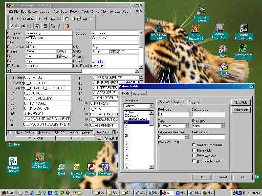The width and height of the screenshot is (262, 196).
Task: Expand the field Type dropdown
Action: pos(187,126)
